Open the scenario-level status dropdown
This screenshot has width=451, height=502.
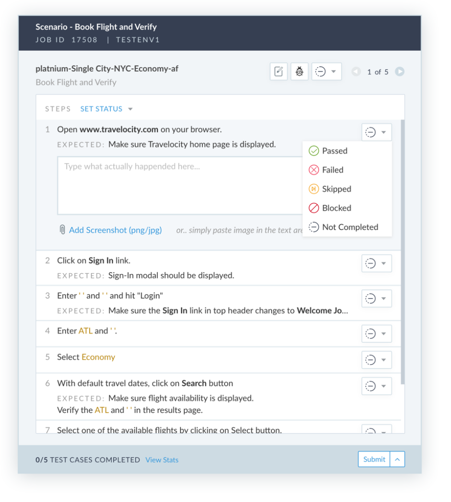coord(326,71)
